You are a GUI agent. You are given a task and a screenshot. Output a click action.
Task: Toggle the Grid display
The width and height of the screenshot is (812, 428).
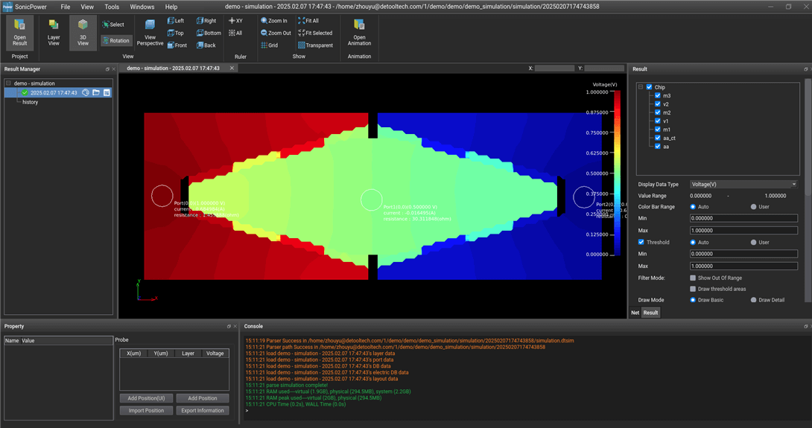(x=269, y=45)
